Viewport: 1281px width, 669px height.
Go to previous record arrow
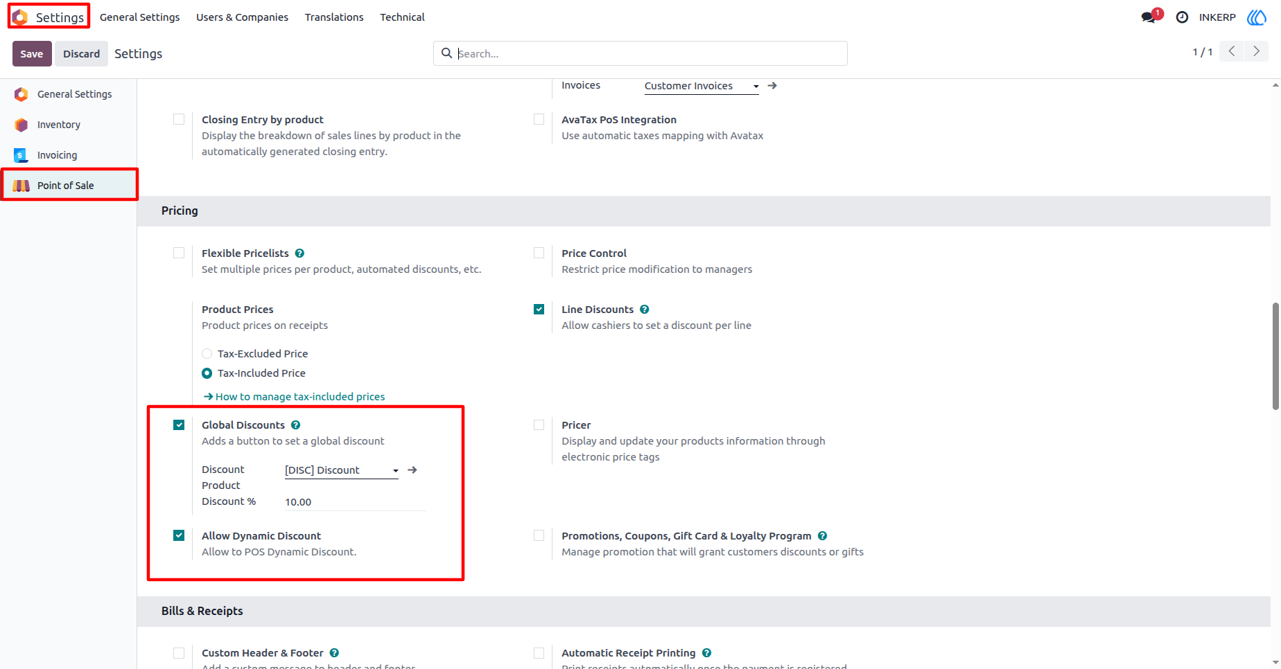point(1232,51)
